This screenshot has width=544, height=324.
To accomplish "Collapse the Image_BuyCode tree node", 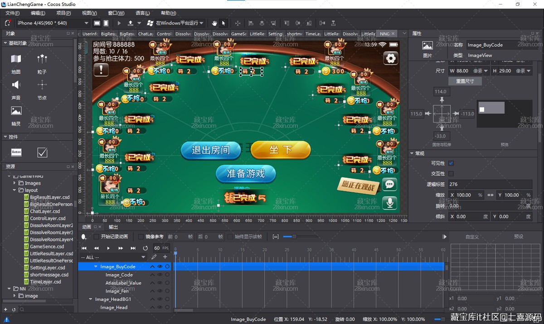I will (96, 267).
